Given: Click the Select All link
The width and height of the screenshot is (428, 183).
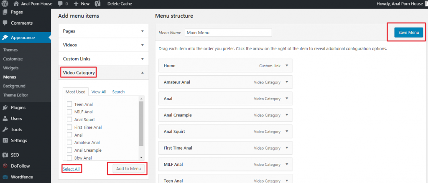Looking at the screenshot, I should point(71,169).
